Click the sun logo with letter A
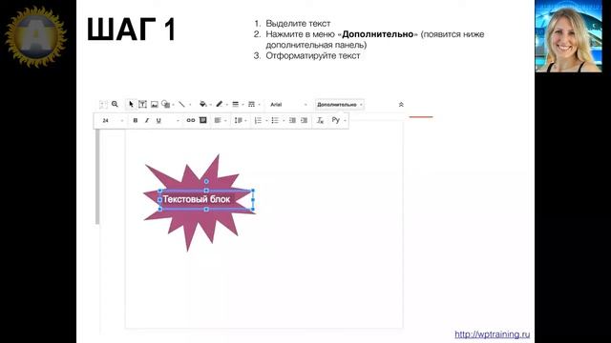The width and height of the screenshot is (611, 343). tap(35, 36)
